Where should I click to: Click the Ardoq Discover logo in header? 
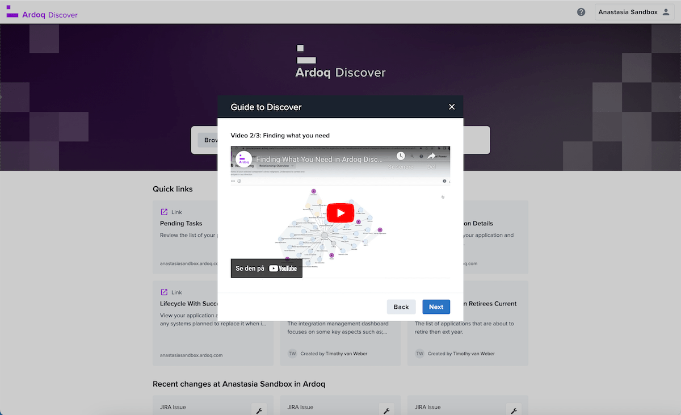[42, 13]
